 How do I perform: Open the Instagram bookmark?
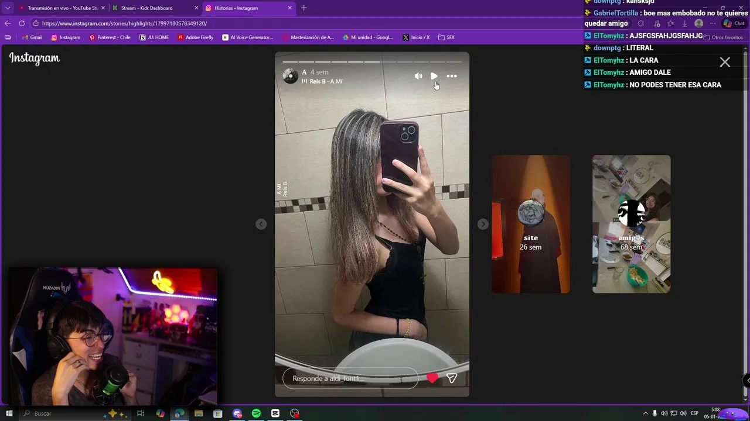pos(66,37)
